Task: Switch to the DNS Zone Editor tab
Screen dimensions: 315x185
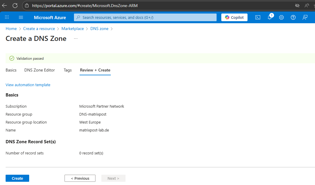Action: point(39,70)
